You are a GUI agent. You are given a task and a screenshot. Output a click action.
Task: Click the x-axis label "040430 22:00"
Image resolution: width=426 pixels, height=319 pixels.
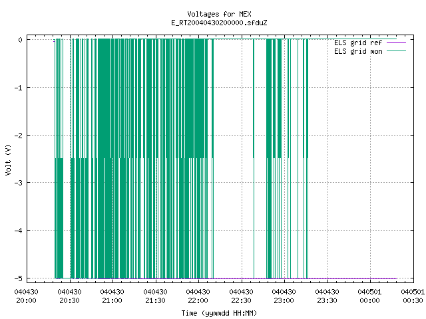[x=198, y=296]
